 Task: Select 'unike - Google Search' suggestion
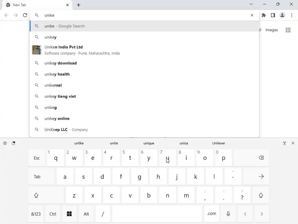[x=144, y=26]
